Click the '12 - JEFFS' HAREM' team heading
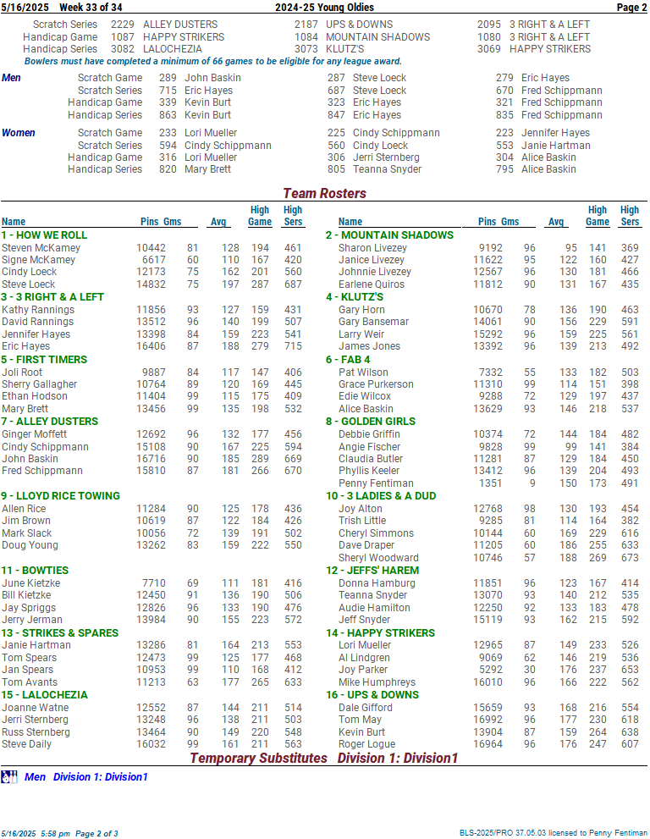This screenshot has height=839, width=650. click(x=372, y=571)
